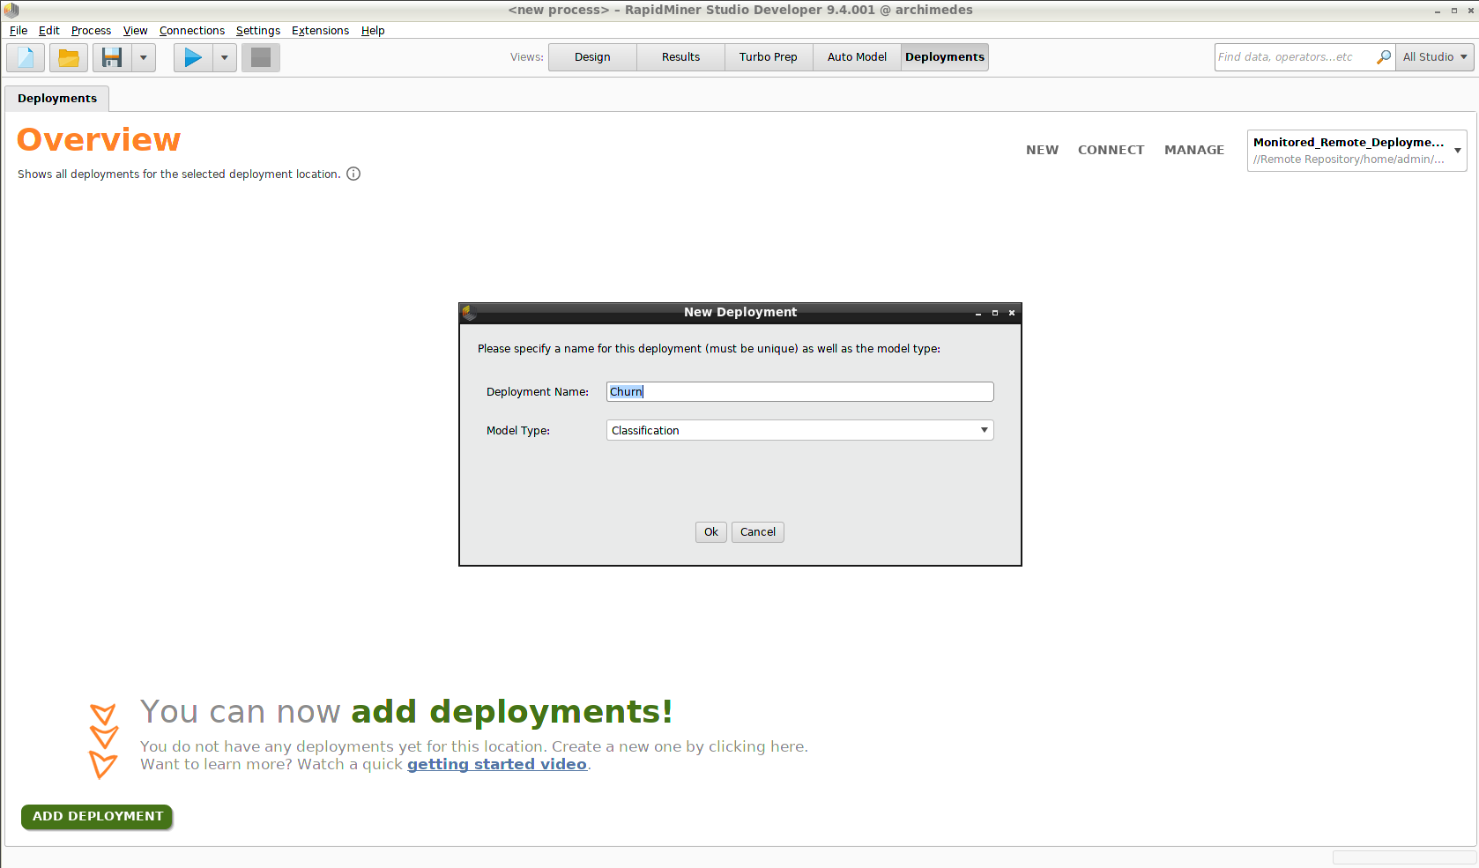
Task: Switch to the Turbo Prep view
Action: pyautogui.click(x=769, y=57)
